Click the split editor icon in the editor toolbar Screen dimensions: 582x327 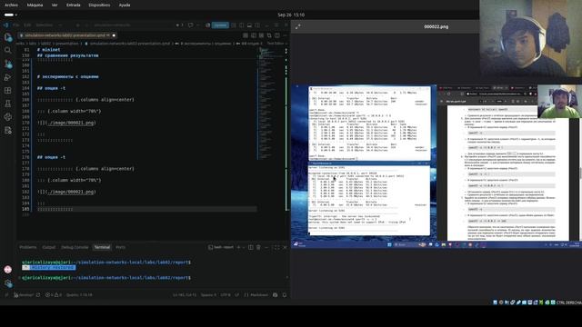pyautogui.click(x=276, y=35)
